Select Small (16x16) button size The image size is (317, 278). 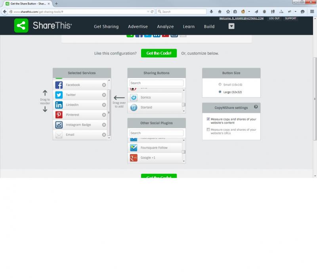tap(220, 84)
